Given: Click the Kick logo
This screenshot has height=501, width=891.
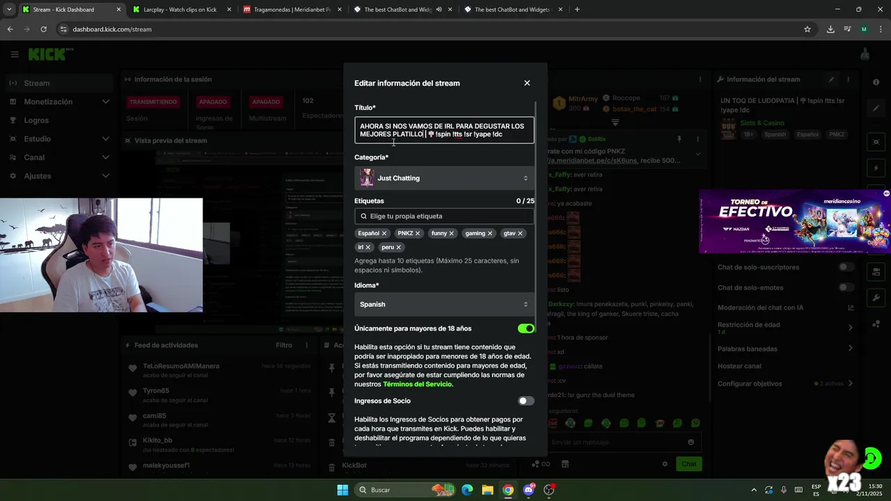Looking at the screenshot, I should pyautogui.click(x=47, y=54).
